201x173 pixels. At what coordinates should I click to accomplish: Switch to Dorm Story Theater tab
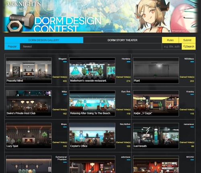tap(122, 40)
